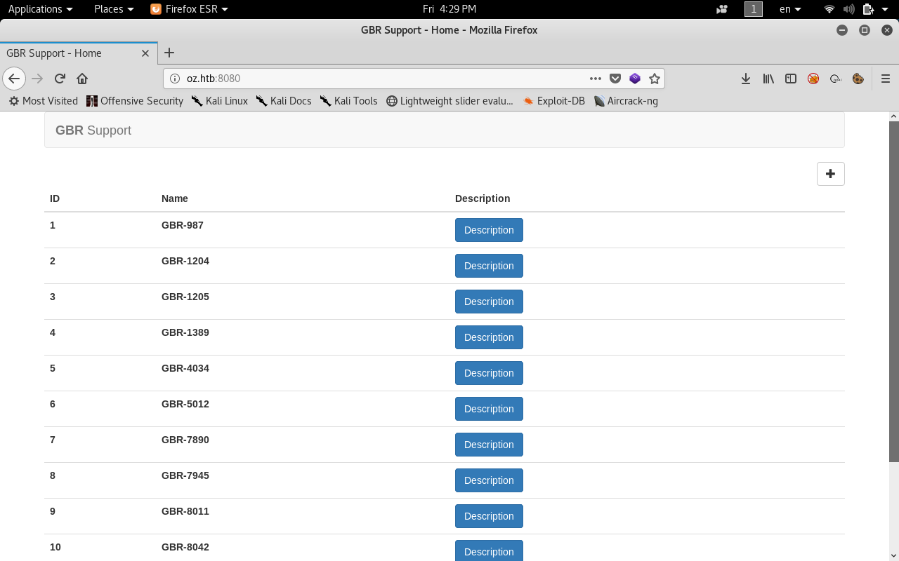
Task: Go to Firefox home page
Action: pos(82,79)
